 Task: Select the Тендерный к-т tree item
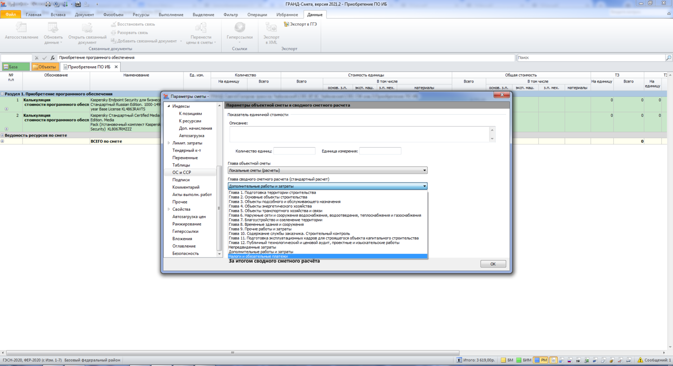coord(187,150)
